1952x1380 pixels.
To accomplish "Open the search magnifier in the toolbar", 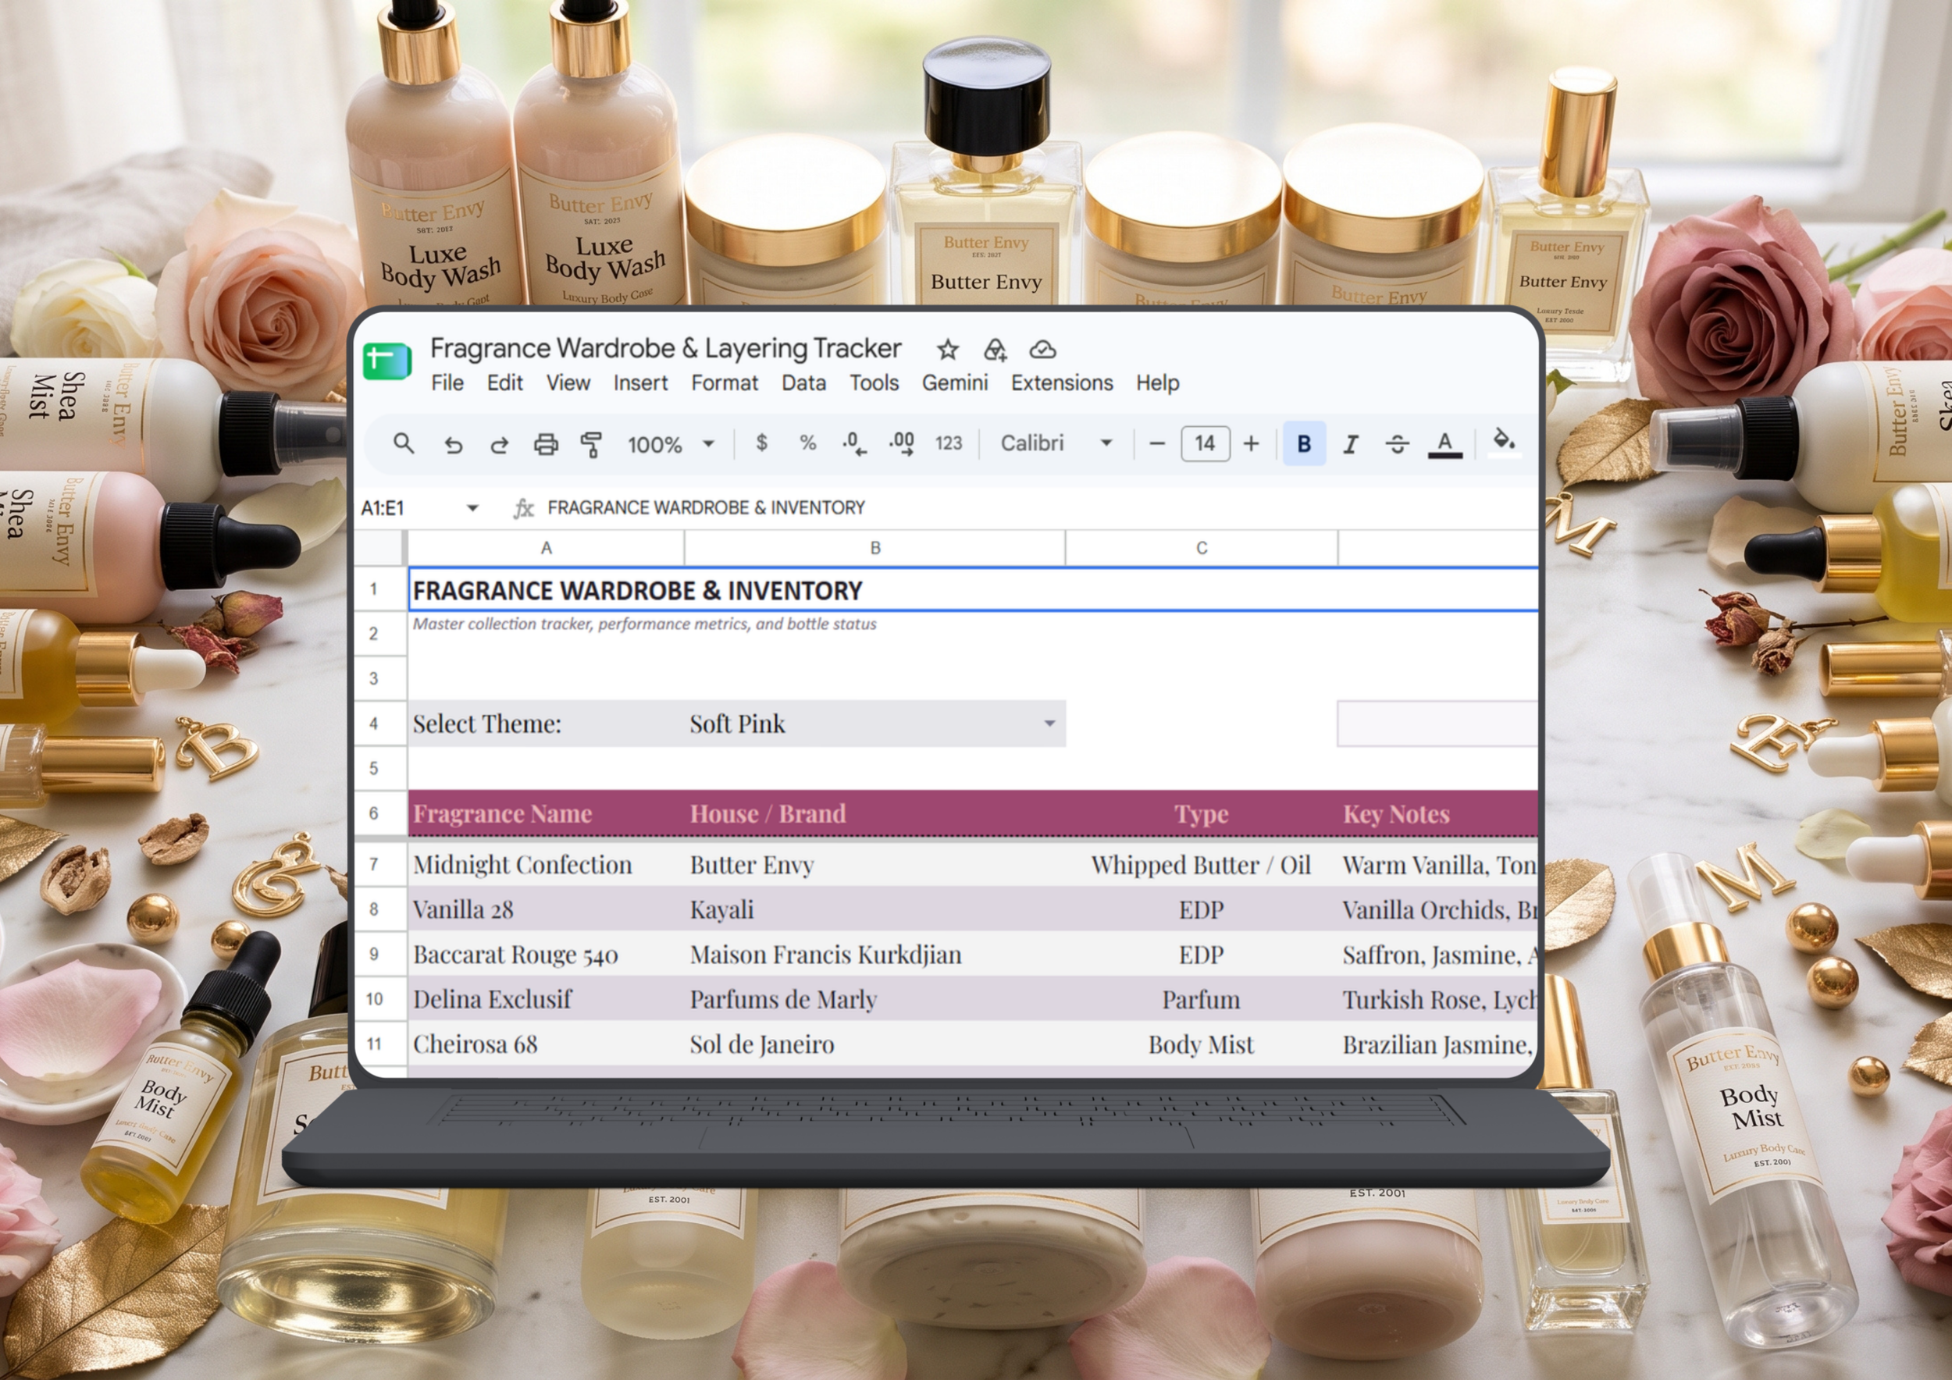I will coord(404,443).
